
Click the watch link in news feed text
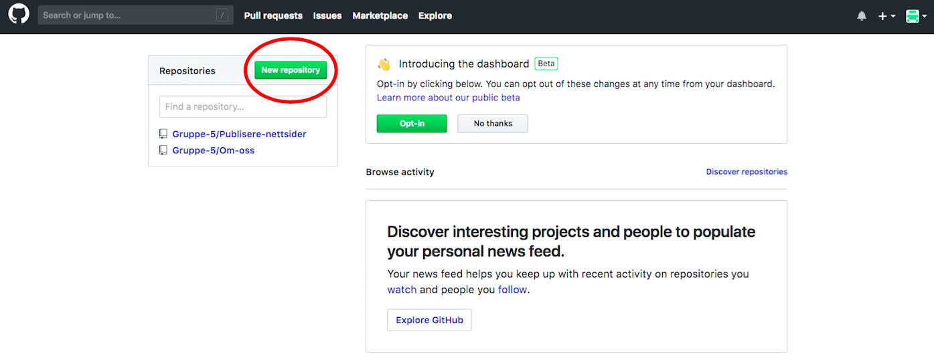point(402,290)
